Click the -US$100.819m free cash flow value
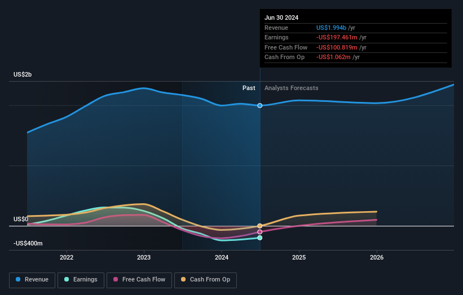The height and width of the screenshot is (295, 463). coord(337,47)
